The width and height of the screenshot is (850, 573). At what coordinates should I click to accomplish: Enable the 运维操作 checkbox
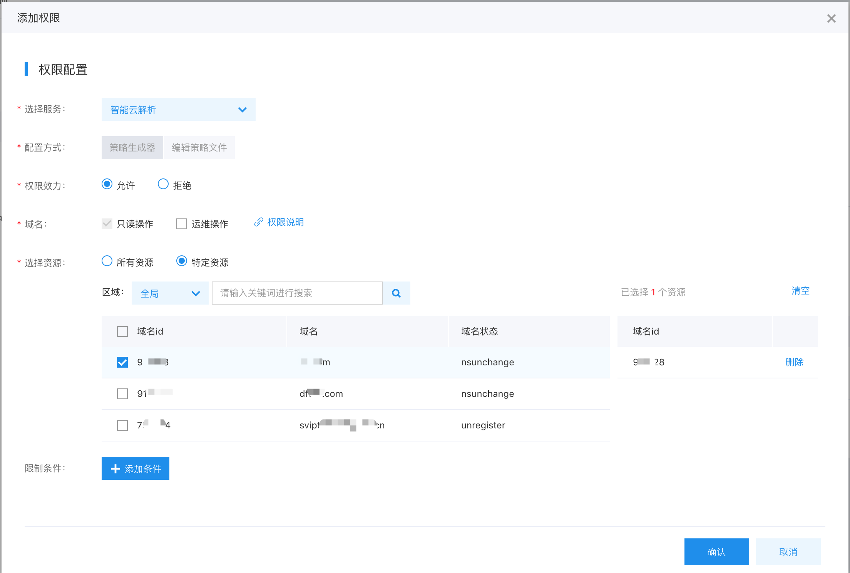[182, 223]
